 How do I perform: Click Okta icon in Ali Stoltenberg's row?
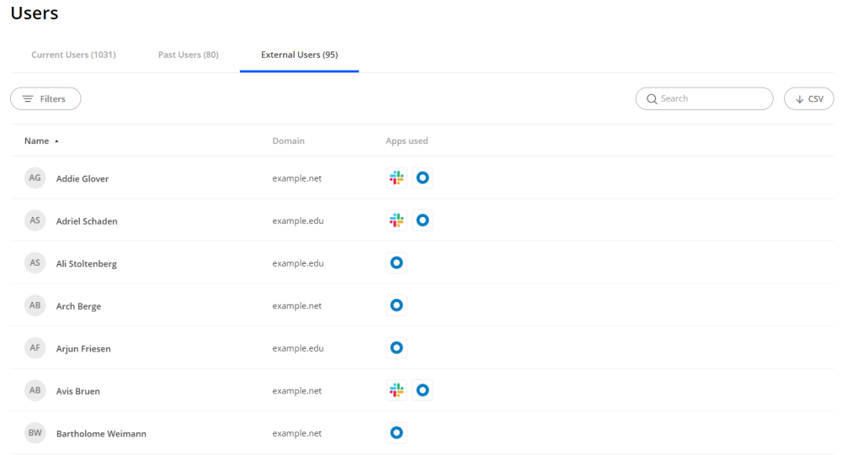(x=397, y=263)
